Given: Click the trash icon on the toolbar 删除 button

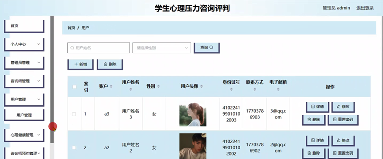Looking at the screenshot, I should [x=106, y=64].
